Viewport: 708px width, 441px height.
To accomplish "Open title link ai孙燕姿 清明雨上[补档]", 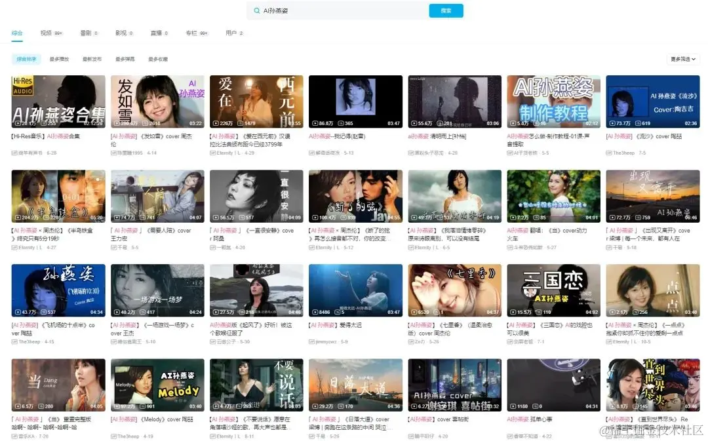I will (437, 136).
